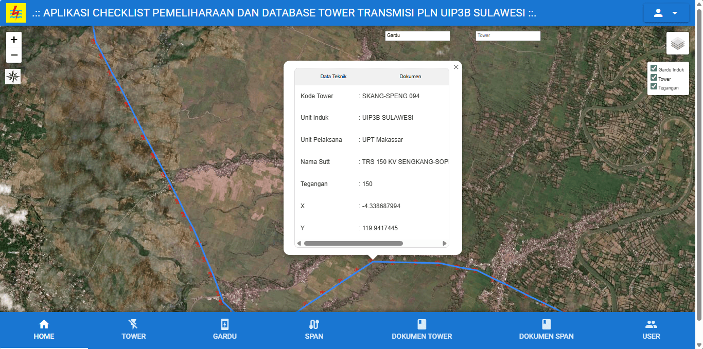Open the TOWER page
Viewport: 703px width, 349px height.
[134, 329]
